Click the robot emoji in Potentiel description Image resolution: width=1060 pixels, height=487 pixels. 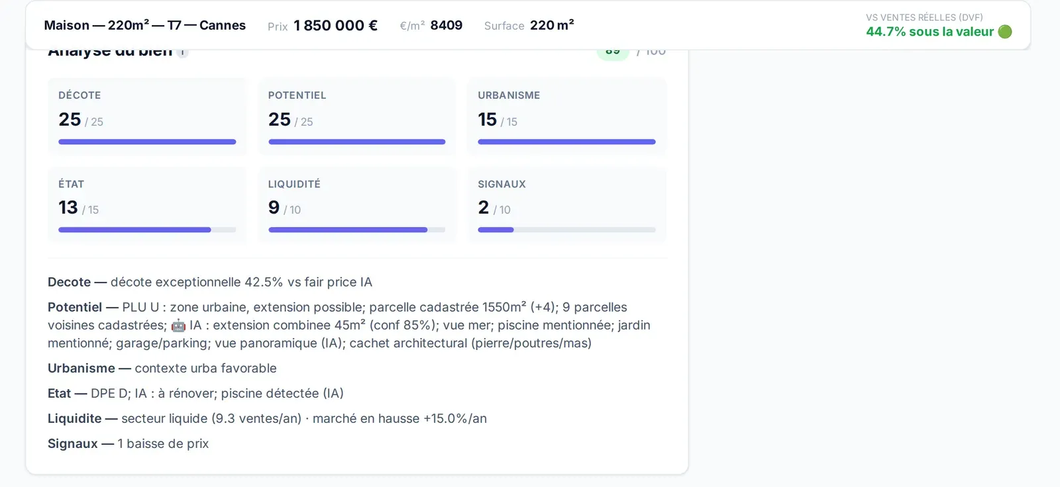coord(178,326)
